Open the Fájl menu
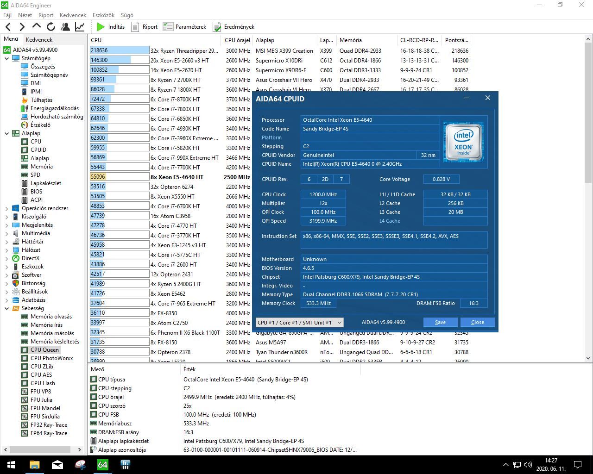Screen dimensions: 593x474 click(x=7, y=15)
